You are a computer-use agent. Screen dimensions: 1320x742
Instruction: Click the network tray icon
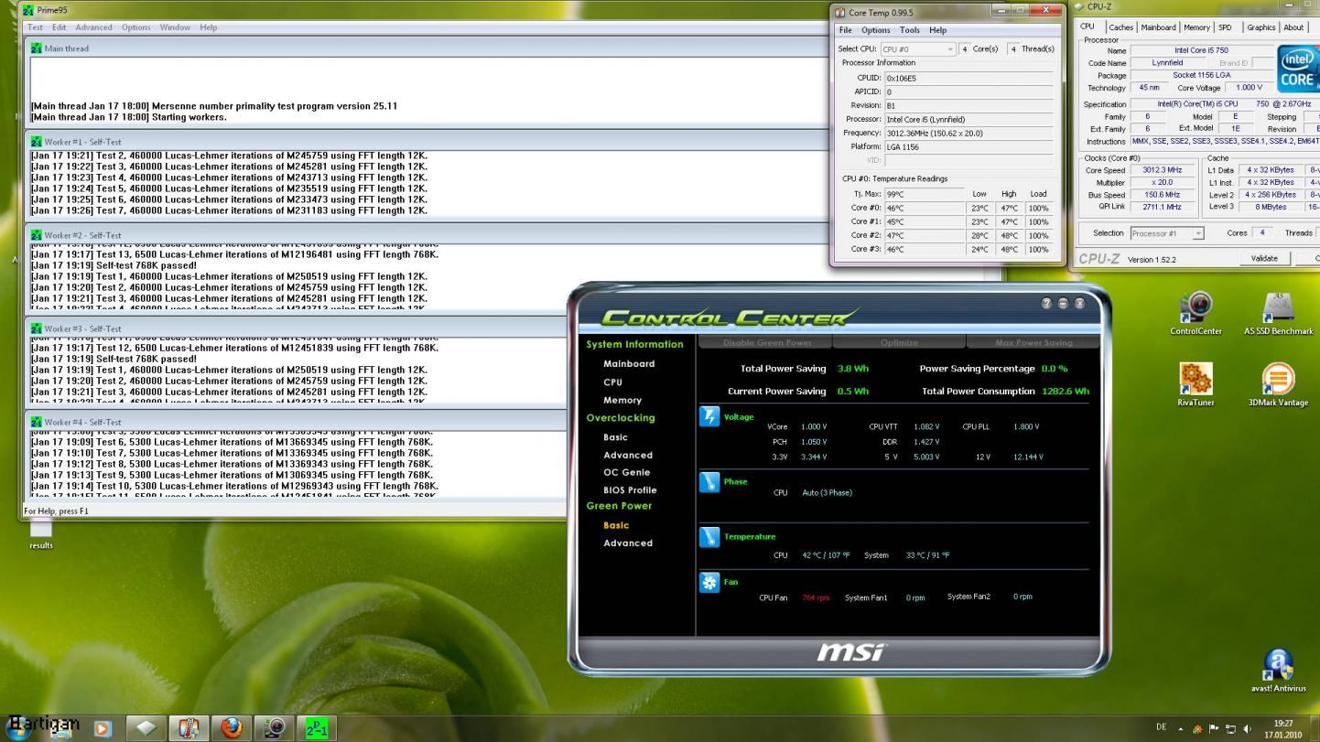point(1230,729)
